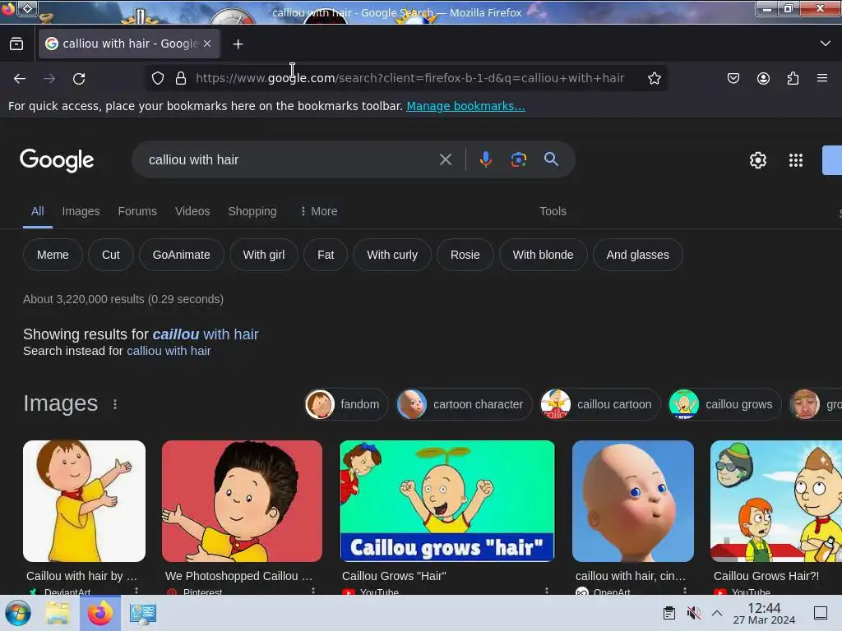Select the caillou cartoon image chip
Screen dimensions: 842x631
(599, 404)
